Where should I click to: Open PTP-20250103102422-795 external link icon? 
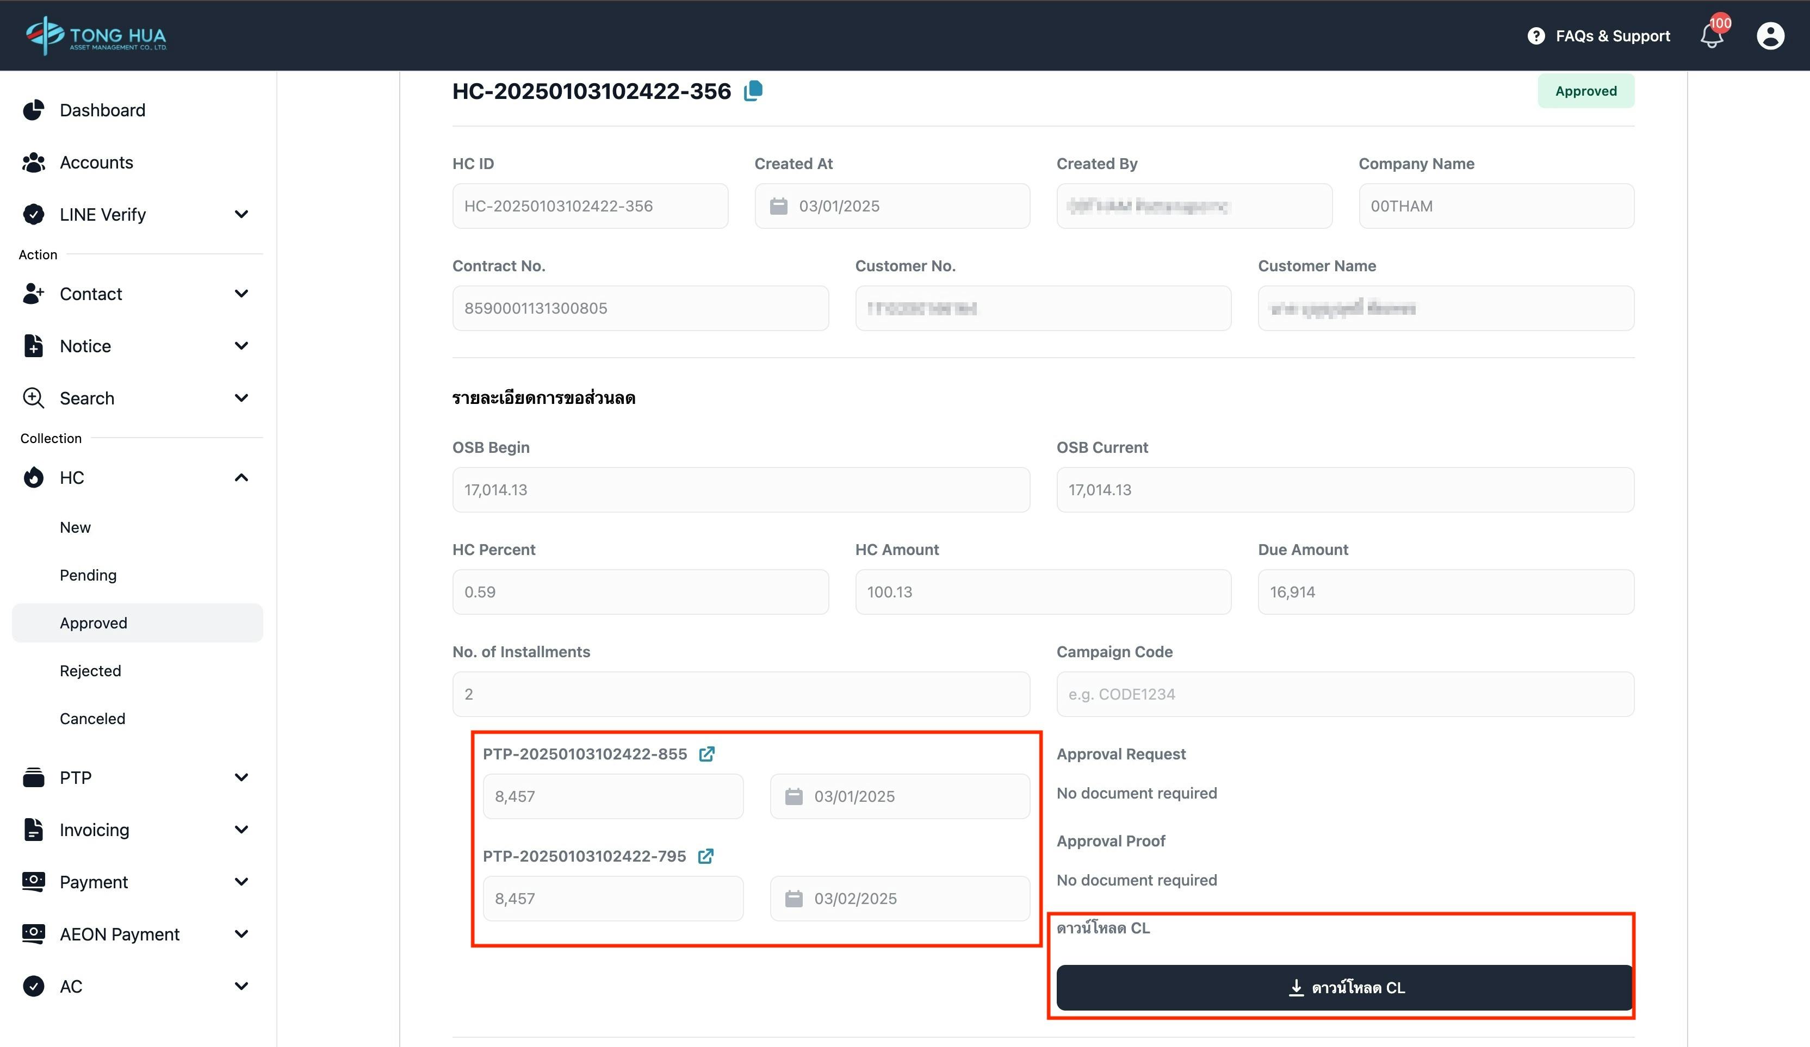pos(706,856)
